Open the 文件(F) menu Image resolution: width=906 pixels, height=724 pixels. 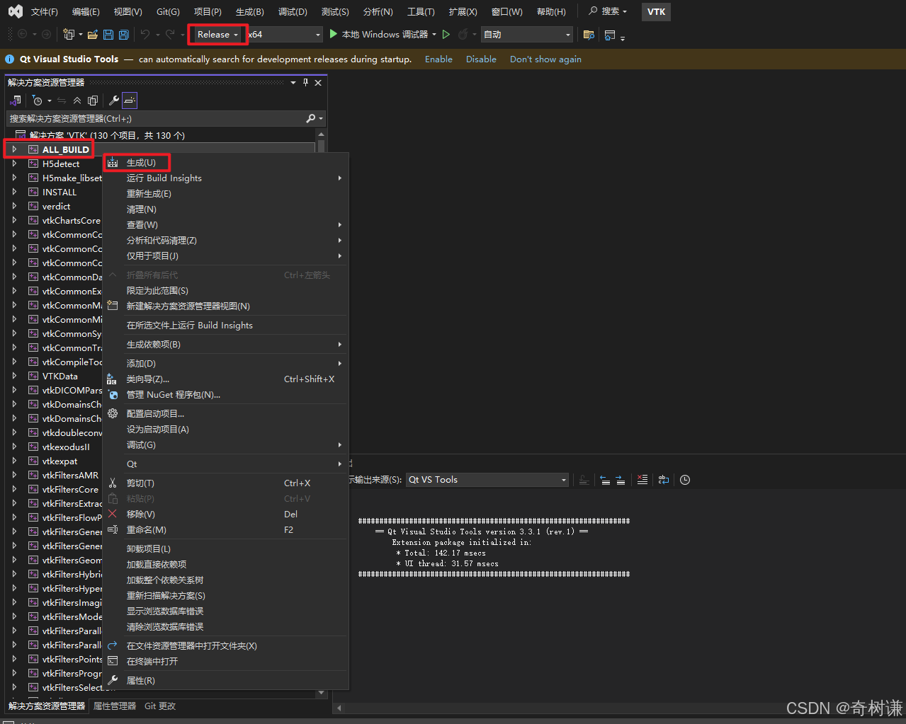(45, 12)
